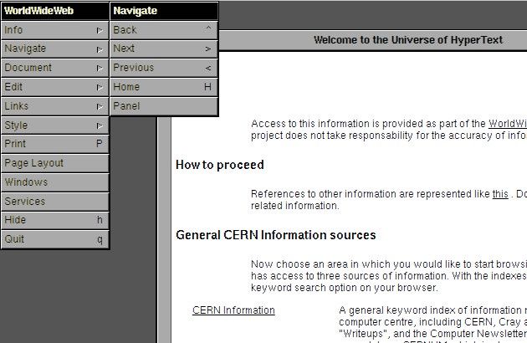
Task: Click the WorldWideWeb menu title bar
Action: coord(54,11)
